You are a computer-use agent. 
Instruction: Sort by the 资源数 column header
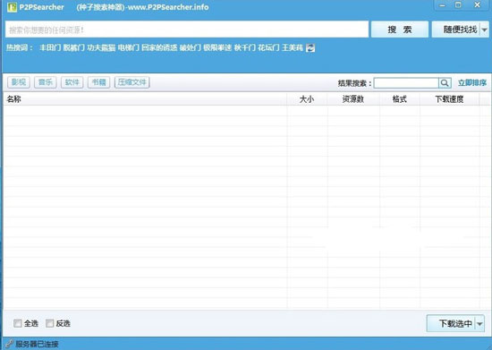[353, 99]
